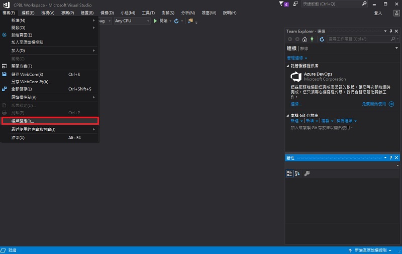Click the Azure DevOps logo
Screen dimensions: 402x254
(x=296, y=77)
